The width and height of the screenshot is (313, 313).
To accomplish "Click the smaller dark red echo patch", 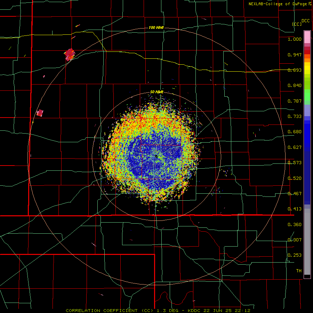I will pyautogui.click(x=40, y=113).
